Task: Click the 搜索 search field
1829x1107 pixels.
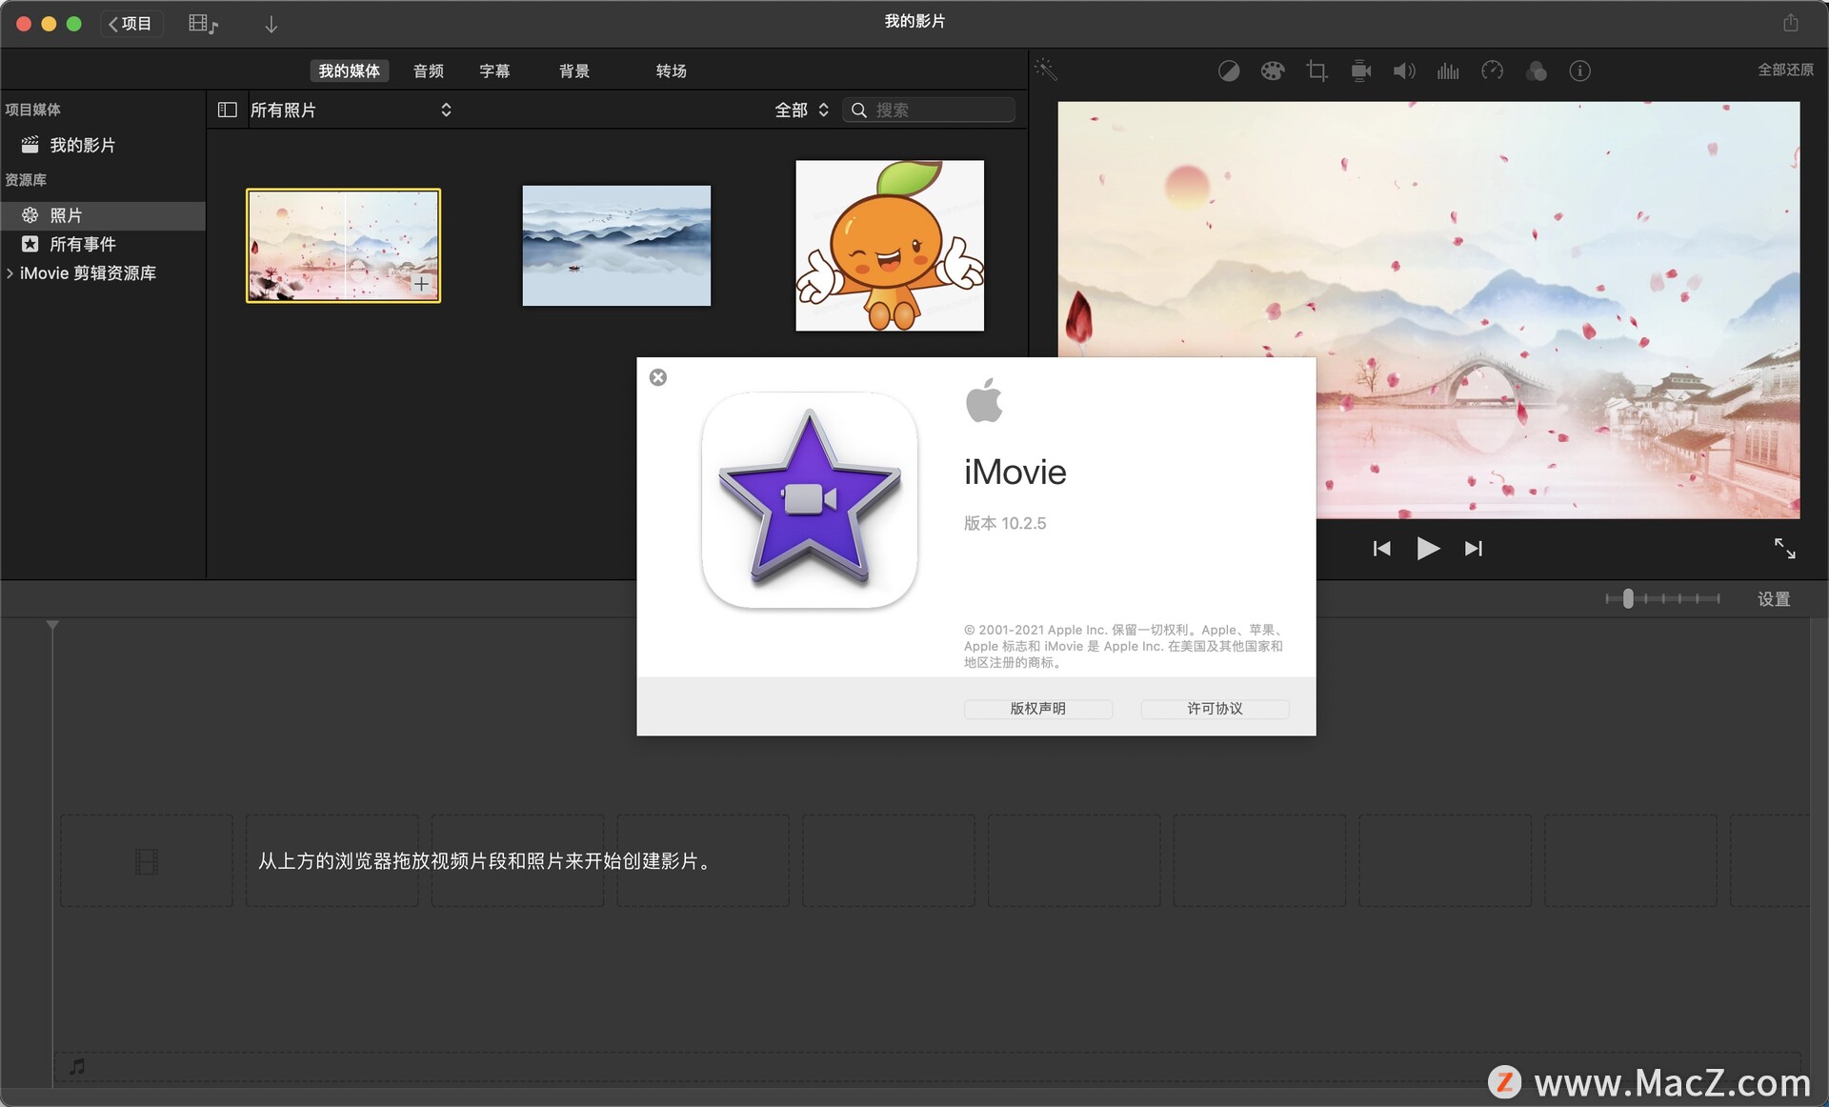Action: 929,110
